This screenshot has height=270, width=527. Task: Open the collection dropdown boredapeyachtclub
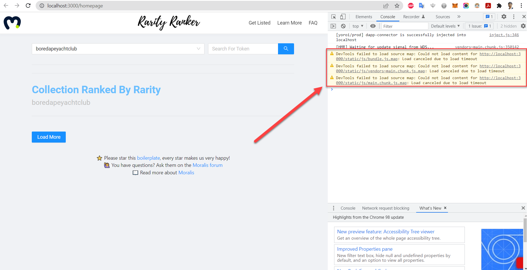point(118,49)
